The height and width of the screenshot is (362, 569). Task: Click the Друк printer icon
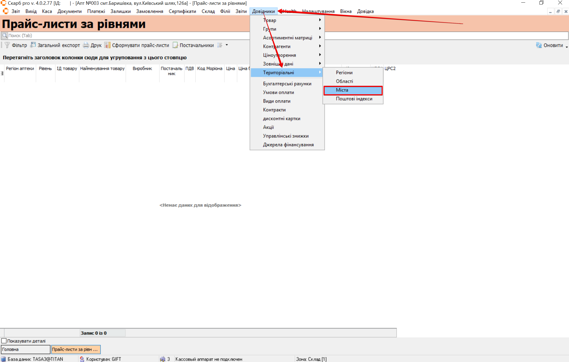(86, 45)
